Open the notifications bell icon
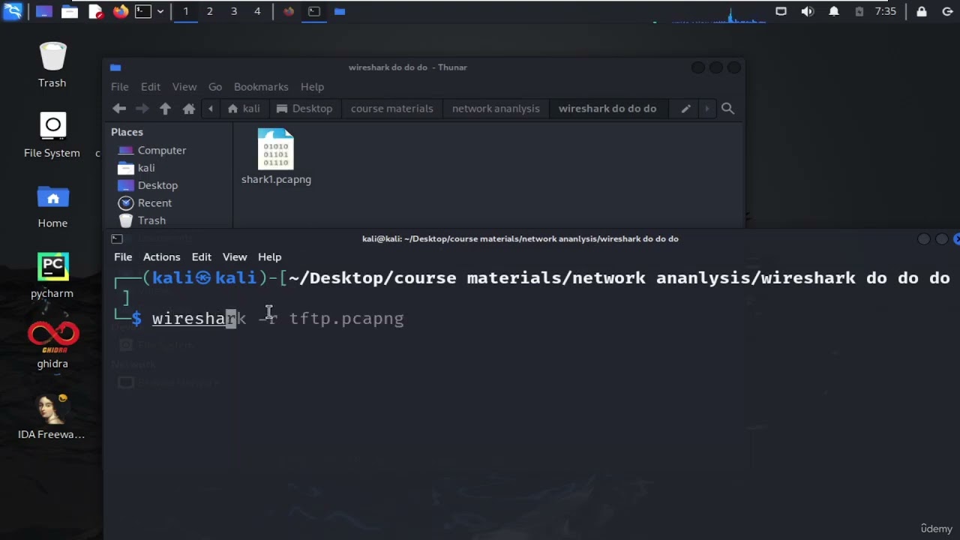960x540 pixels. (833, 11)
